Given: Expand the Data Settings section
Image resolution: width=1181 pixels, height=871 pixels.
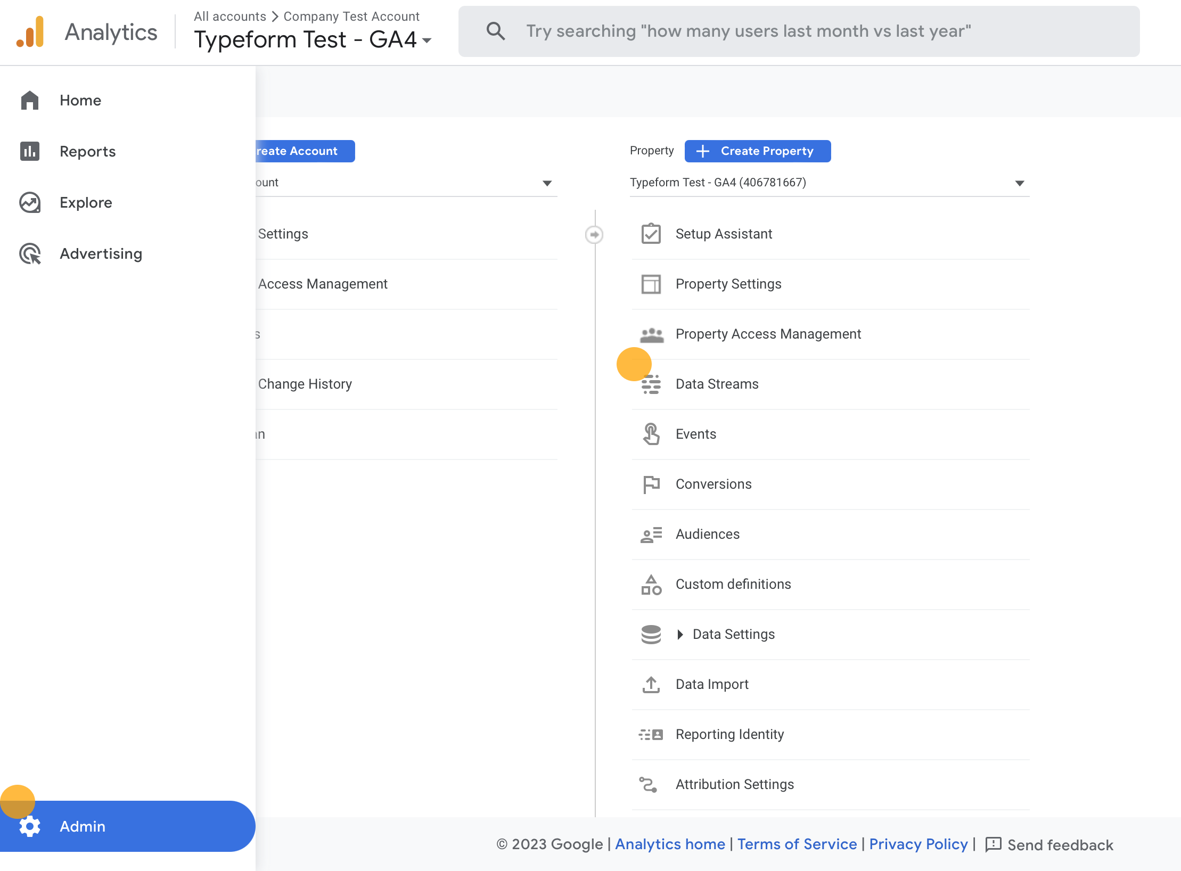Looking at the screenshot, I should (x=681, y=634).
